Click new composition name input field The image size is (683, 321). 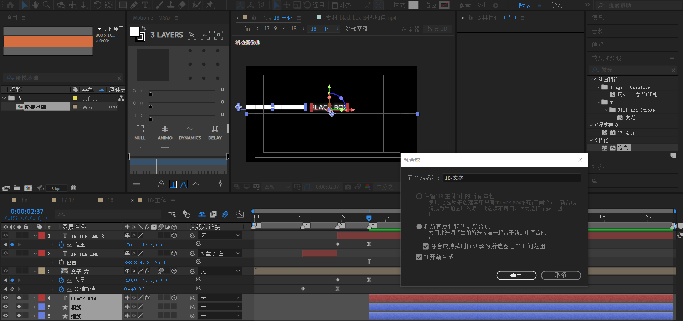[x=512, y=178]
